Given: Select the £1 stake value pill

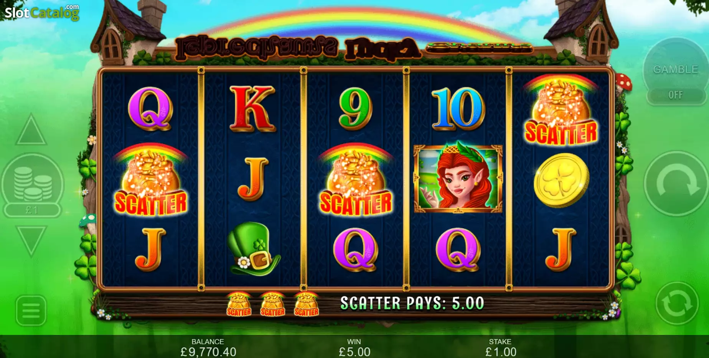Looking at the screenshot, I should coord(32,210).
